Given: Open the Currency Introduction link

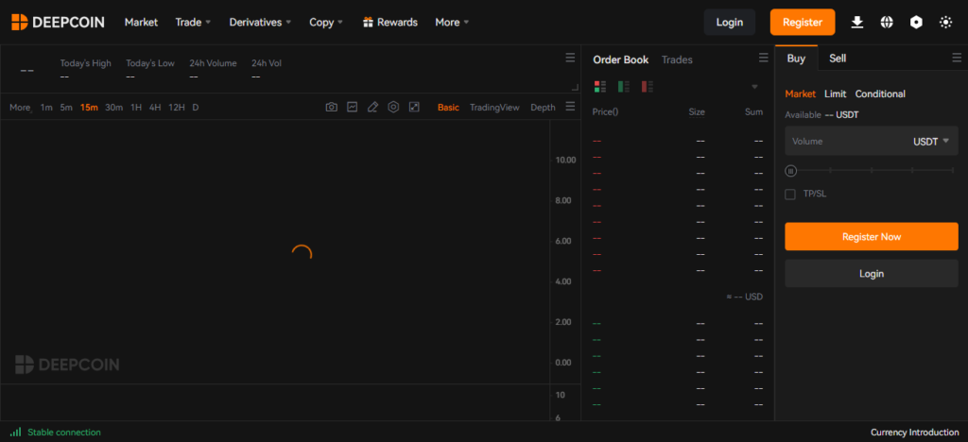Looking at the screenshot, I should pos(915,433).
